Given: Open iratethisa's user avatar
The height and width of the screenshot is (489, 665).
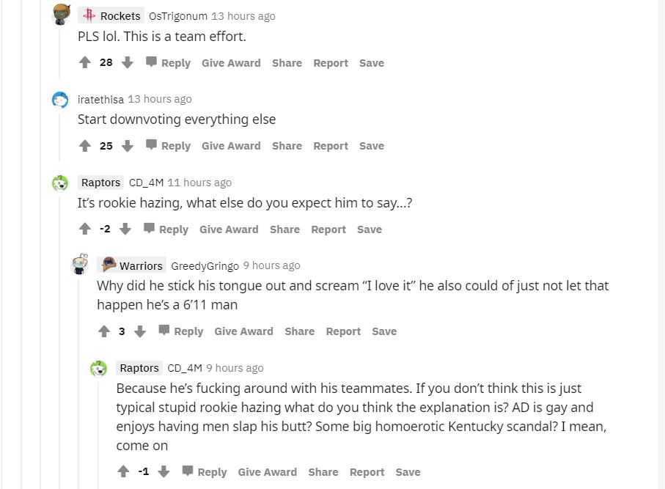Looking at the screenshot, I should (60, 100).
